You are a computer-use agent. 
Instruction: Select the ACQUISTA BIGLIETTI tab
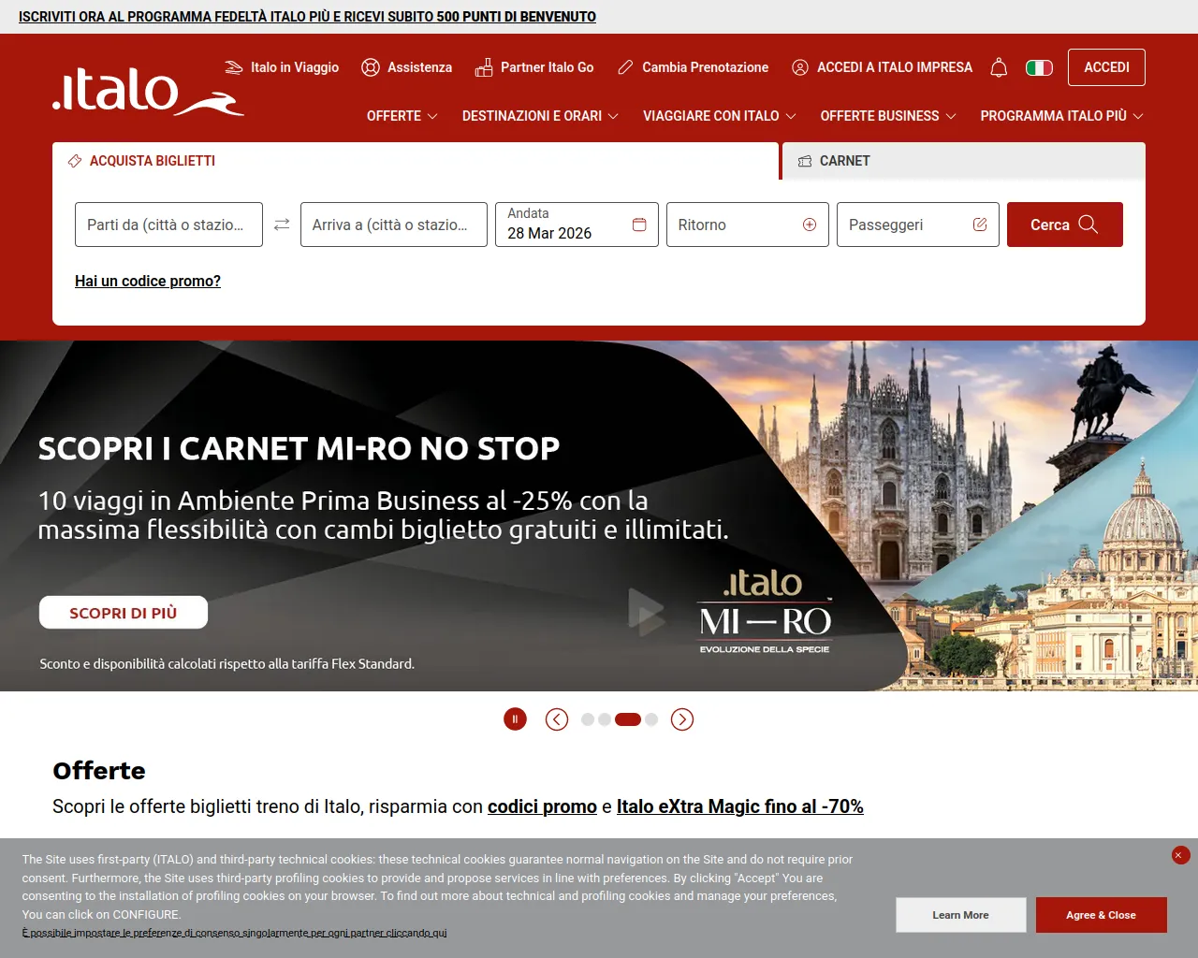click(416, 161)
